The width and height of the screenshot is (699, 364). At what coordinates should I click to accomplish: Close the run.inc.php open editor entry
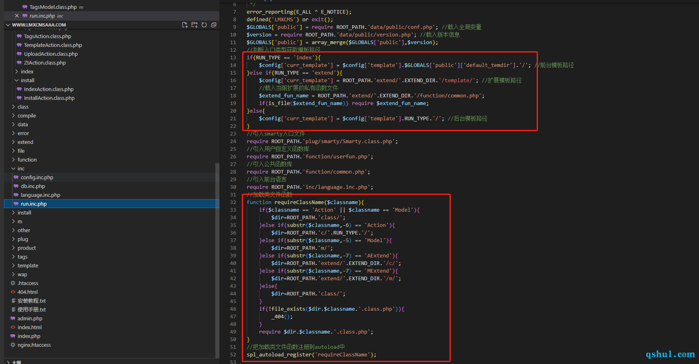(x=17, y=16)
